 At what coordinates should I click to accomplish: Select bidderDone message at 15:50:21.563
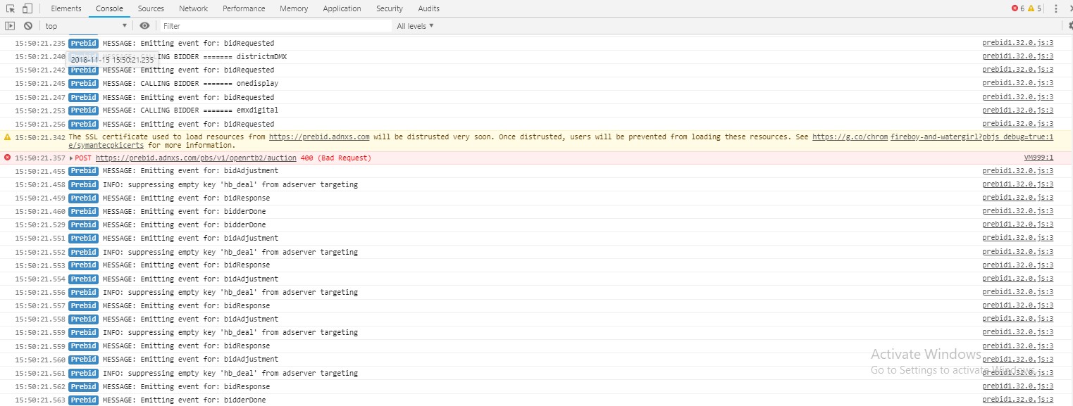184,400
